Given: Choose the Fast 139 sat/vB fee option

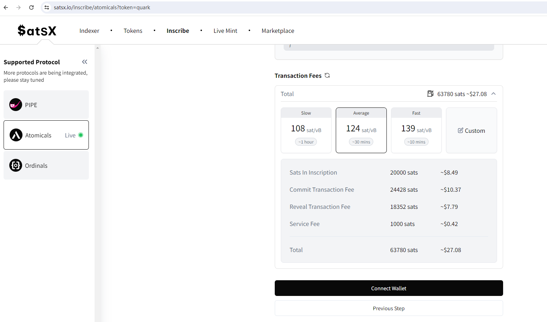Looking at the screenshot, I should [416, 130].
